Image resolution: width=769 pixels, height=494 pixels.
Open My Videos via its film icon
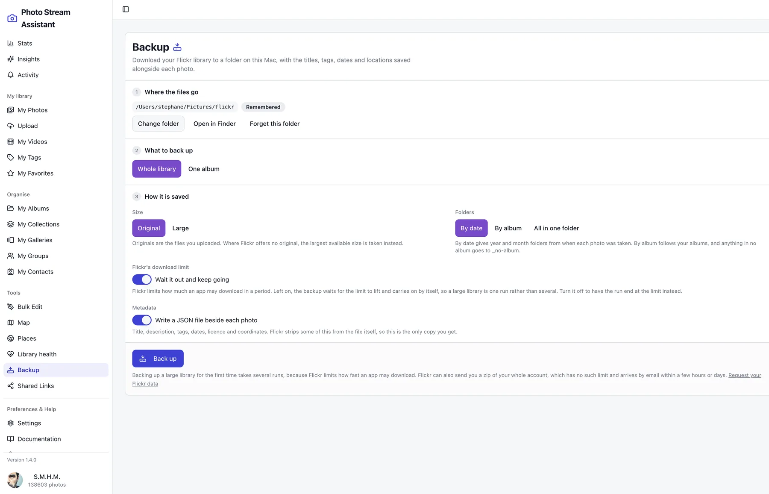tap(11, 141)
